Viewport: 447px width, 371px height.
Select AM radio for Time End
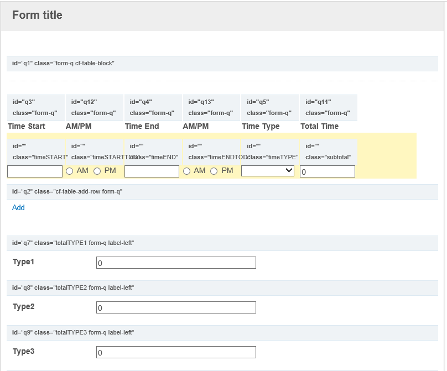point(187,171)
